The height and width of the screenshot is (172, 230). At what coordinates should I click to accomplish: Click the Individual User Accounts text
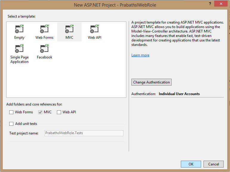[179, 94]
